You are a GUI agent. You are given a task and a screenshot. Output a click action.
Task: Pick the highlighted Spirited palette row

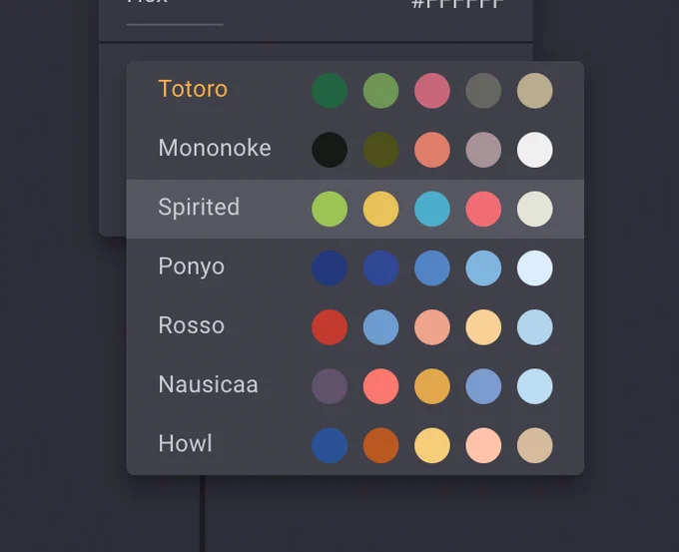tap(355, 209)
